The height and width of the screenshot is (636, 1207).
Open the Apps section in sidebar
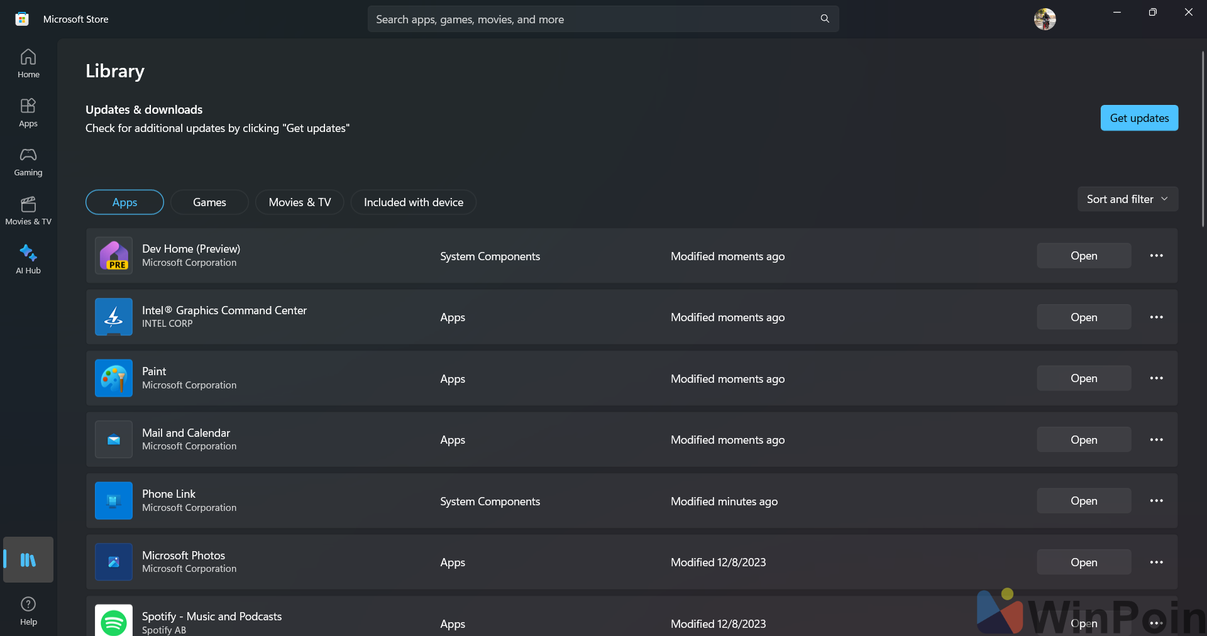coord(28,112)
